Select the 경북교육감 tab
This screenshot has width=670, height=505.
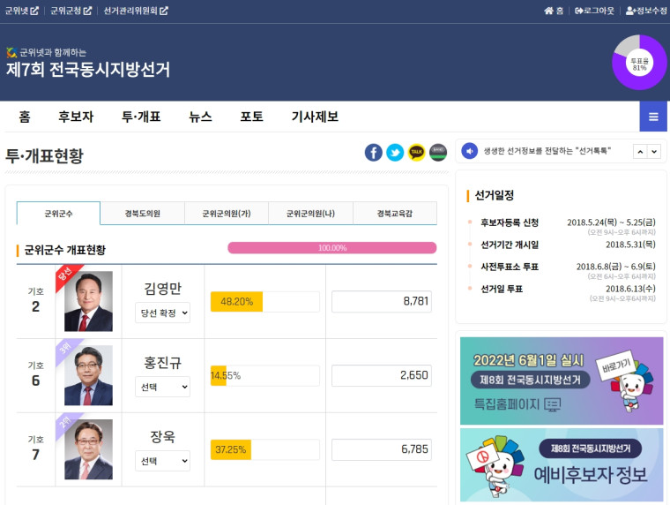394,214
